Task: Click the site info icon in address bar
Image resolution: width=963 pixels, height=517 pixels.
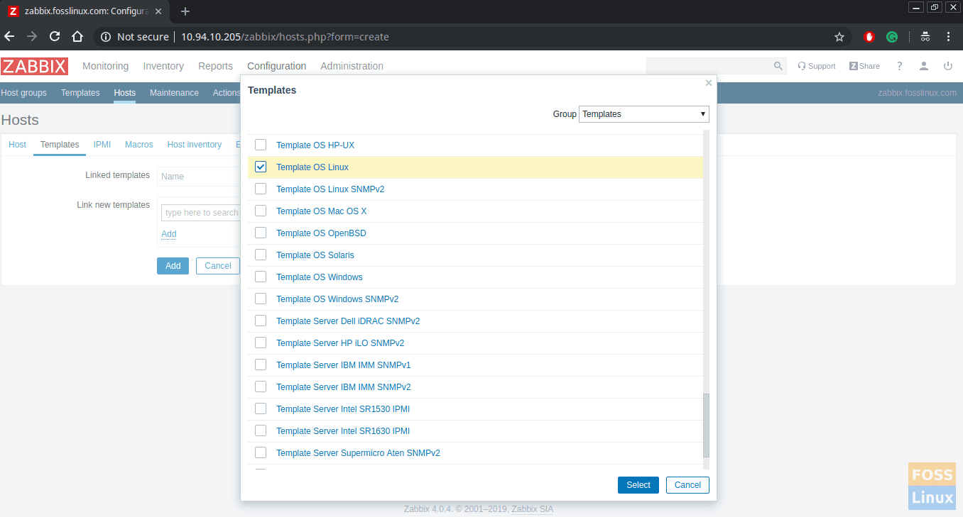Action: point(106,37)
